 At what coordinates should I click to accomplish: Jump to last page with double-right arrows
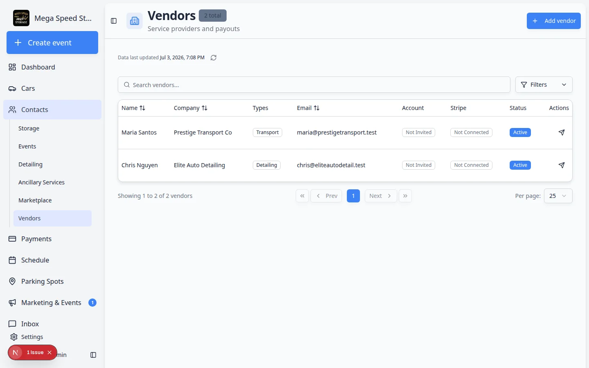coord(405,196)
